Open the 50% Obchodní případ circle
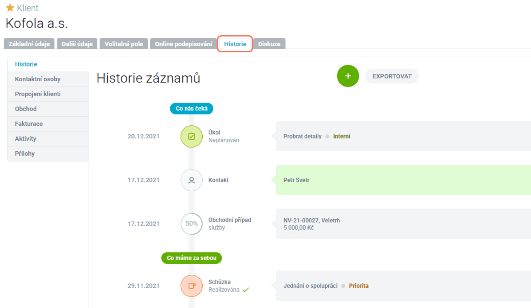This screenshot has height=308, width=531. click(191, 224)
